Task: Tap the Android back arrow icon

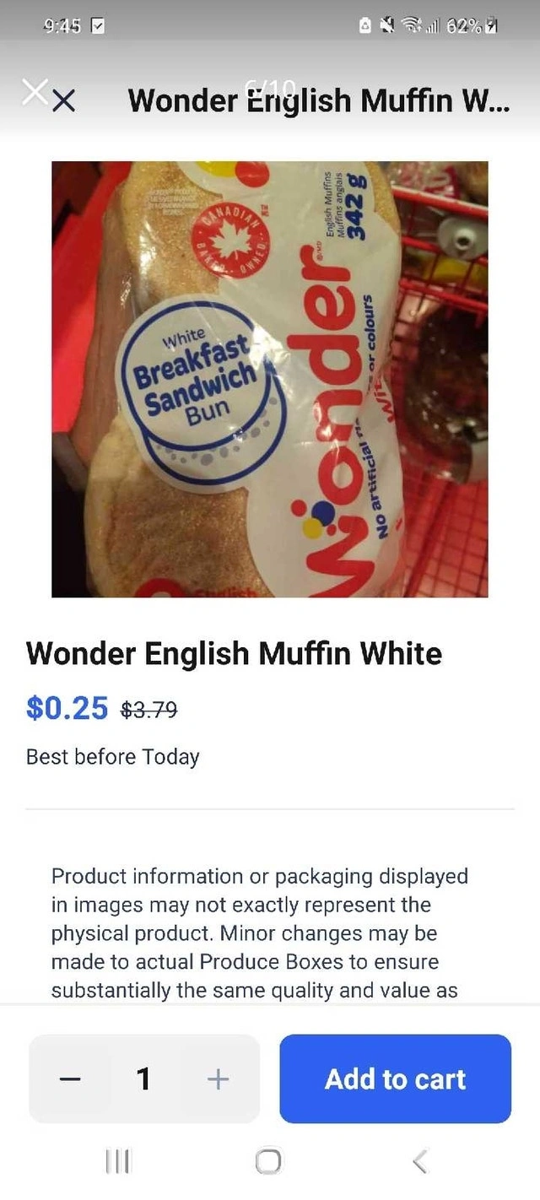Action: tap(420, 1162)
